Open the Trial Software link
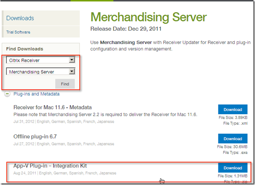 [x=18, y=32]
